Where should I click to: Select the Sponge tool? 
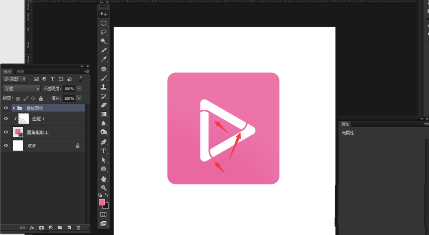(x=104, y=132)
